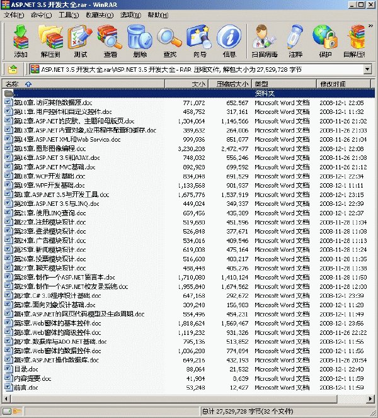The width and height of the screenshot is (378, 418).
Task: Launch the 向导 (Wizard) tool
Action: pyautogui.click(x=200, y=41)
